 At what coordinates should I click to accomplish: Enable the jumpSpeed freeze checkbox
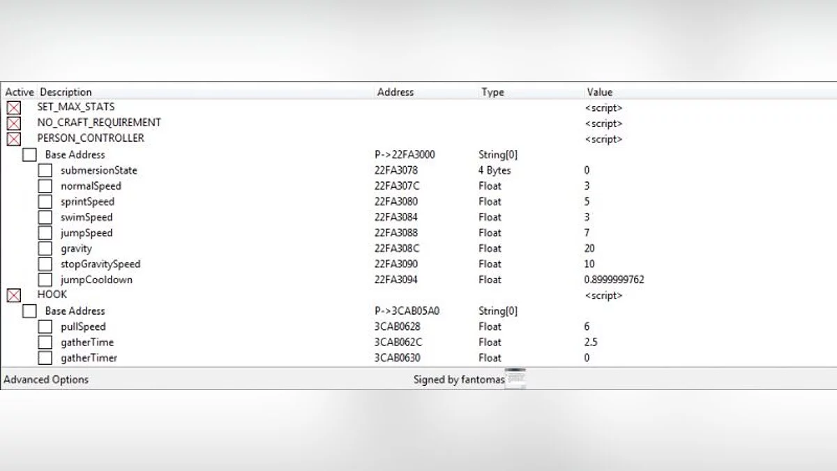[x=45, y=233]
